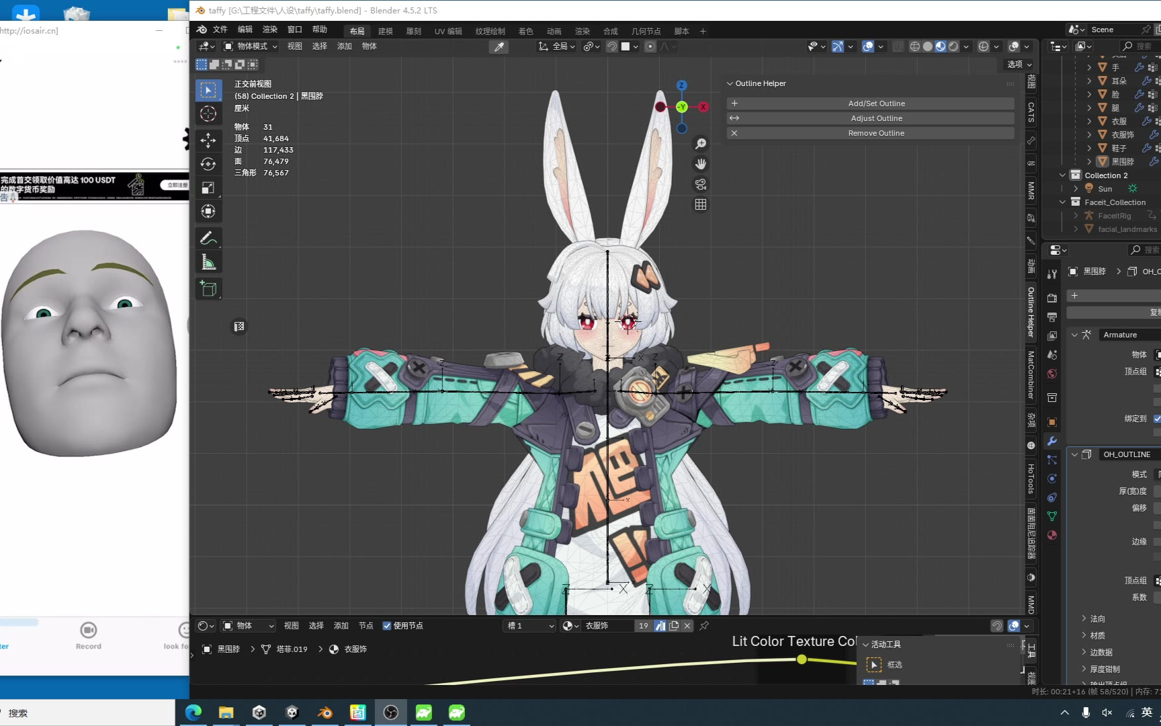1161x726 pixels.
Task: Open the 选项 options dropdown
Action: pyautogui.click(x=1019, y=65)
